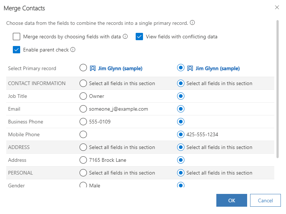
Task: Select all Contact Information fields from right record
Action: [x=180, y=83]
